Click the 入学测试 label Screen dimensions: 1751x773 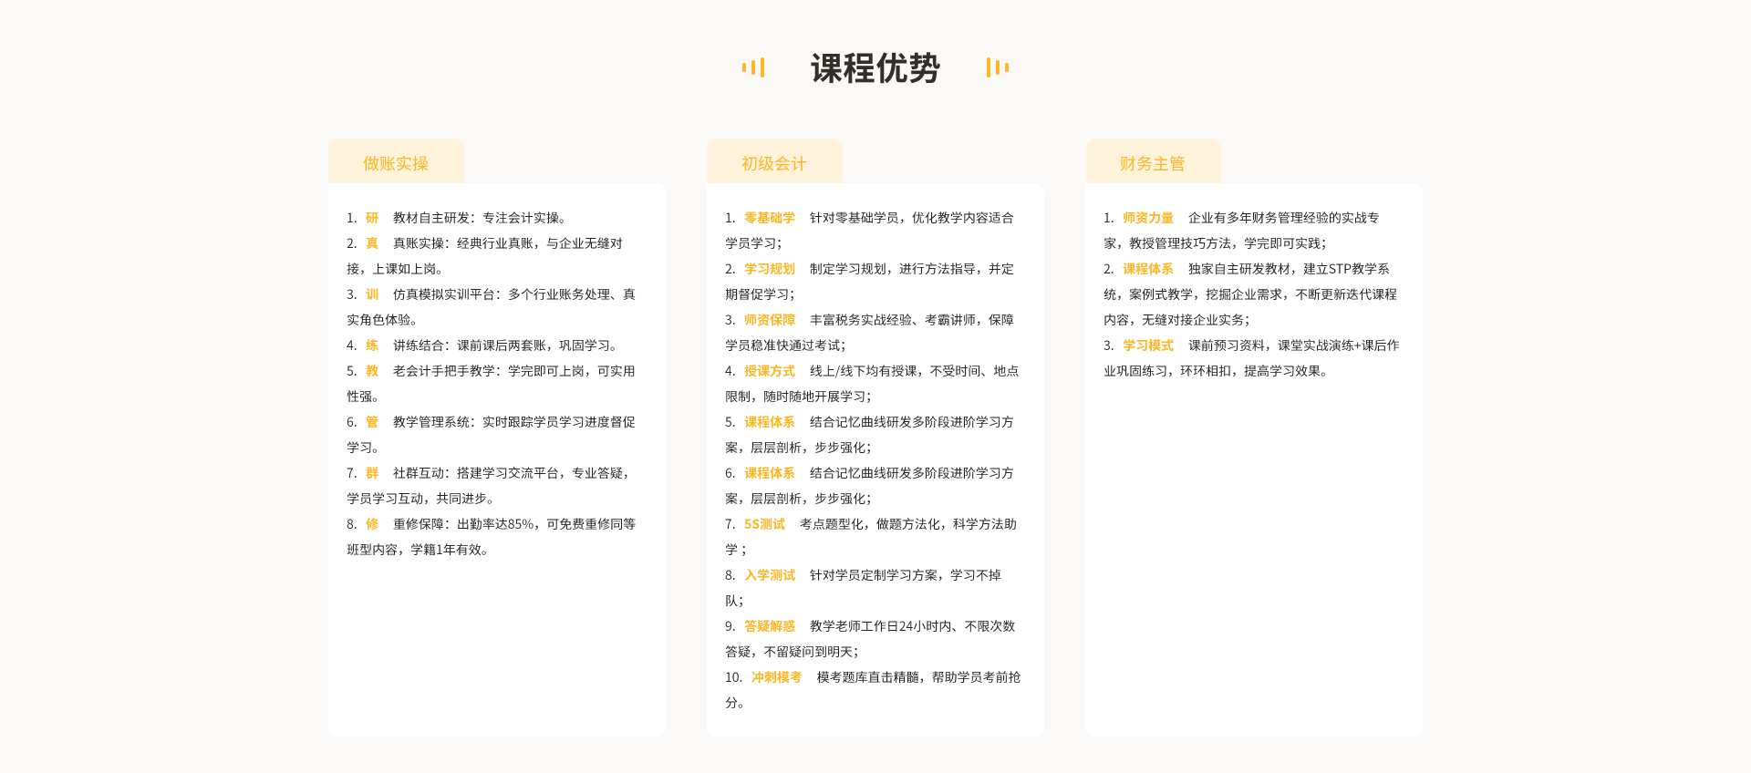770,575
